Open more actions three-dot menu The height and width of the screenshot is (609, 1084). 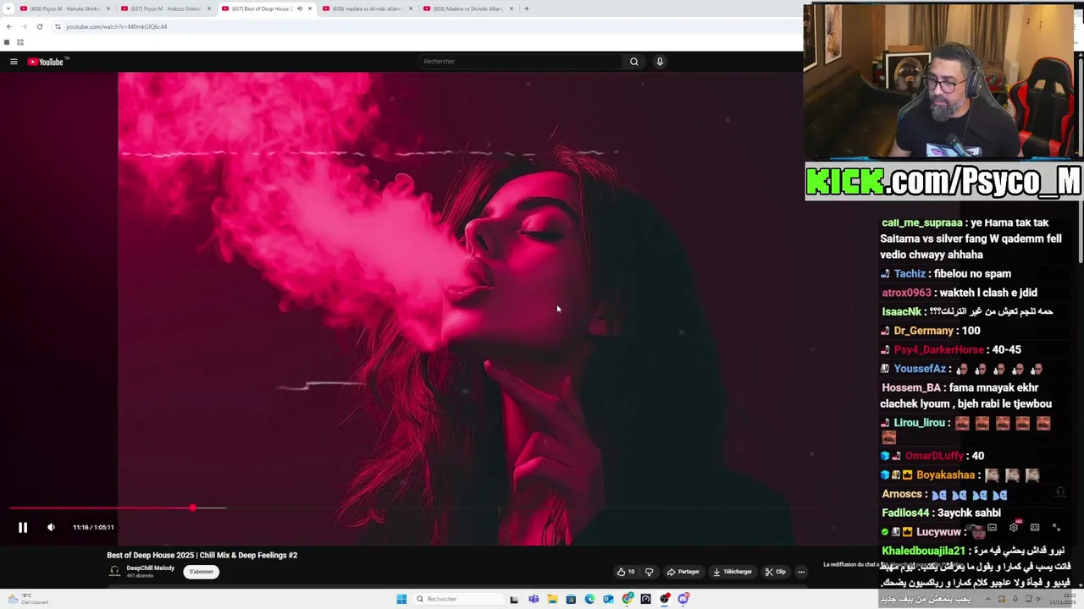[801, 572]
